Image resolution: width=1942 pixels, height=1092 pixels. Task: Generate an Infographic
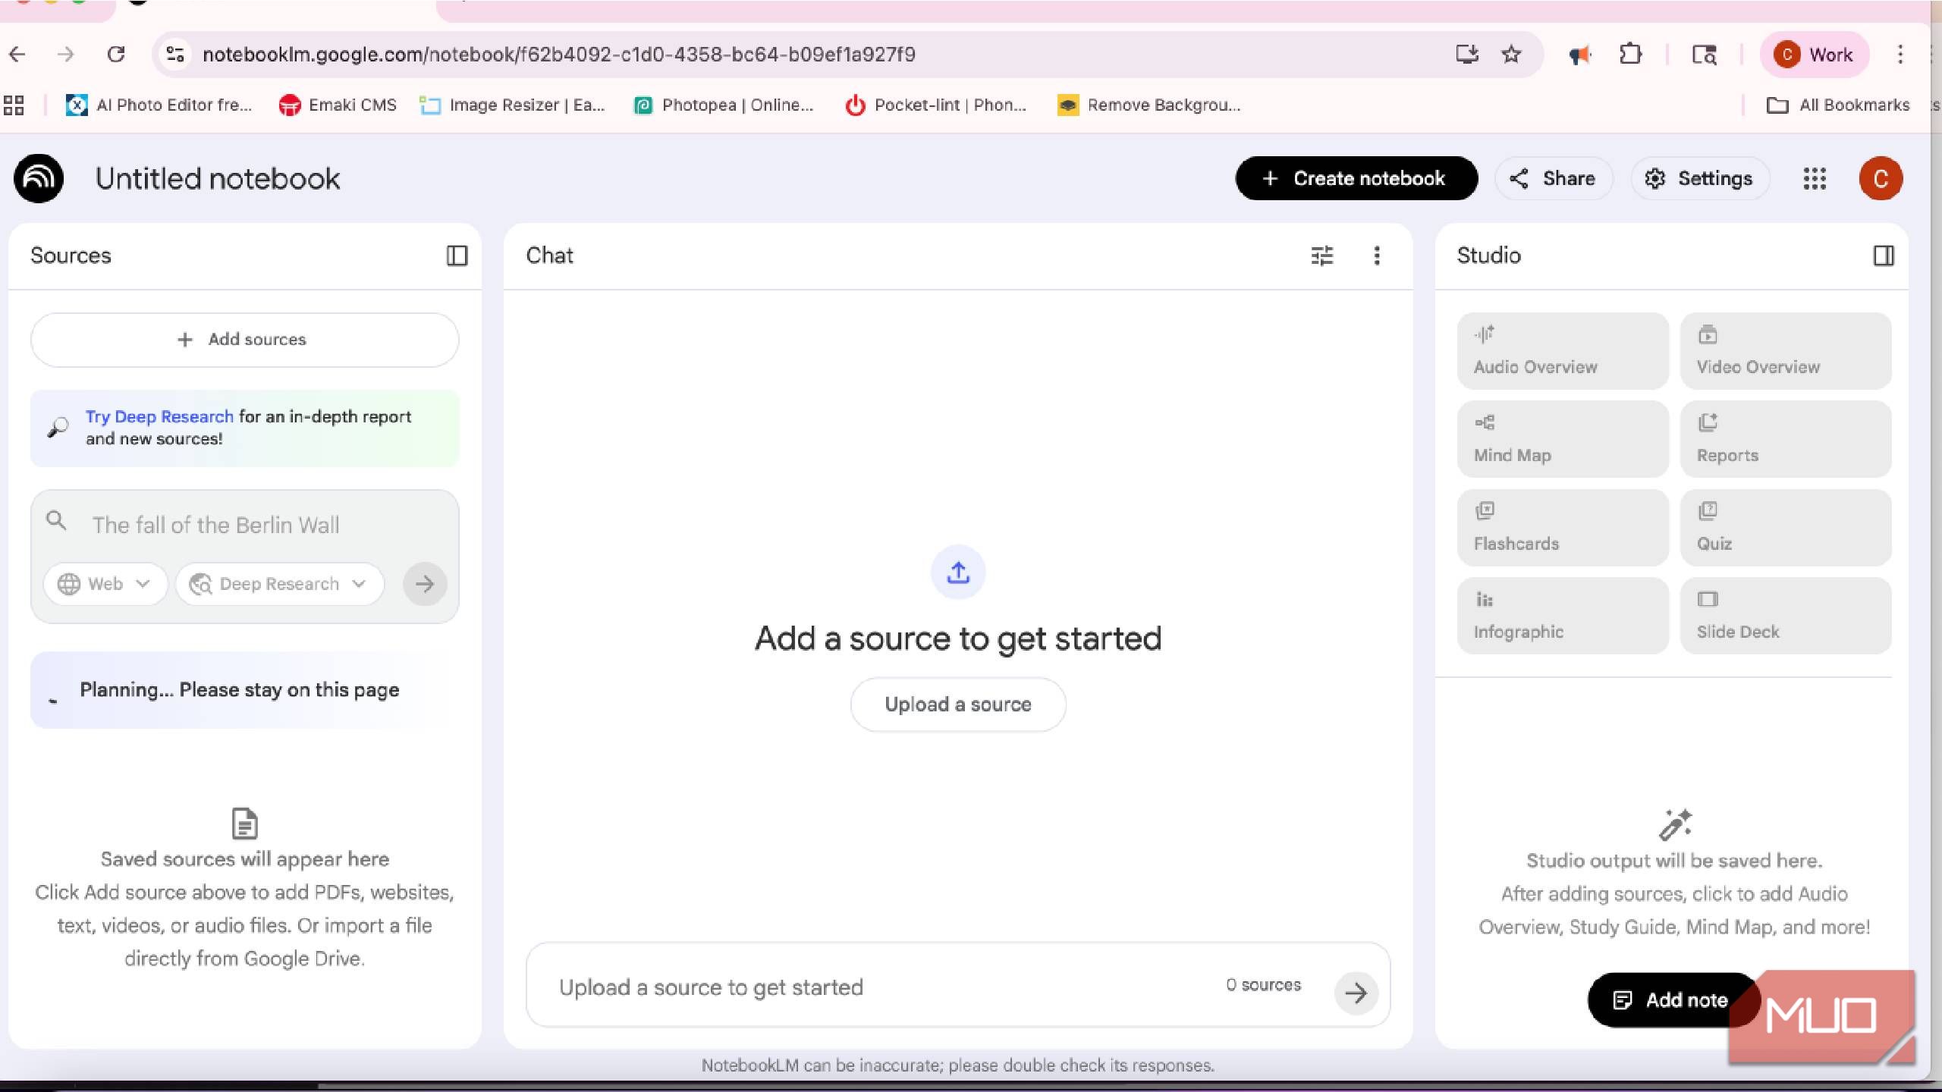(x=1563, y=616)
